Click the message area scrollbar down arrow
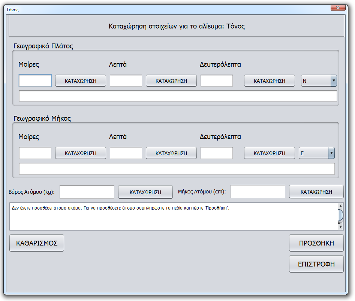355x301 pixels. pyautogui.click(x=340, y=227)
